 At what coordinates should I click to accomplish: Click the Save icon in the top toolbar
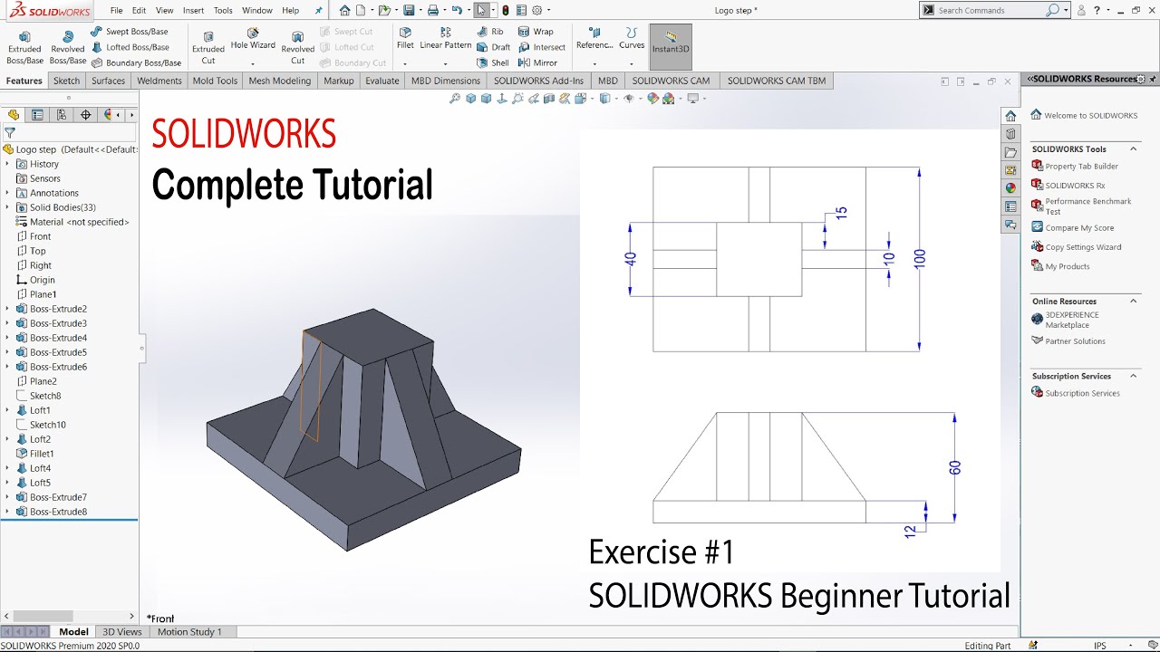click(x=409, y=10)
